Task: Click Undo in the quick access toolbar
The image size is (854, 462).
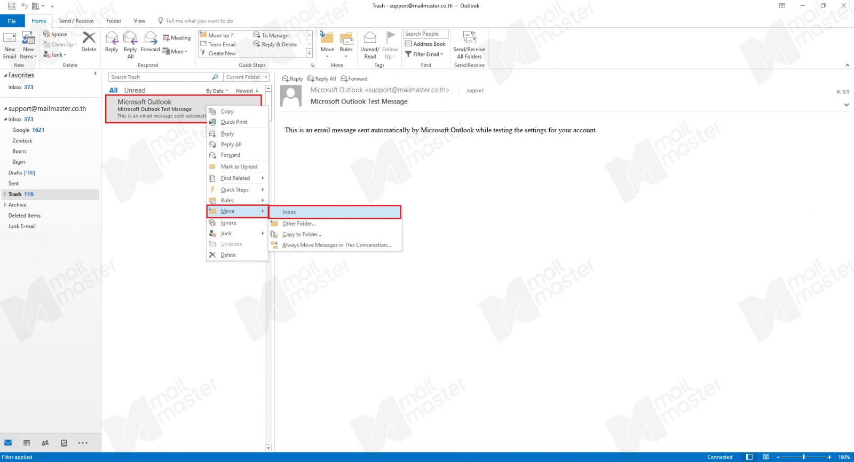Action: [x=24, y=6]
